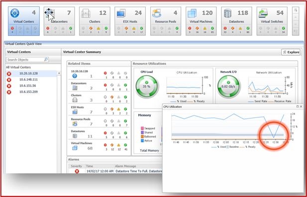This screenshot has height=197, width=307.
Task: Open the Datastores tile
Action: (x=236, y=21)
